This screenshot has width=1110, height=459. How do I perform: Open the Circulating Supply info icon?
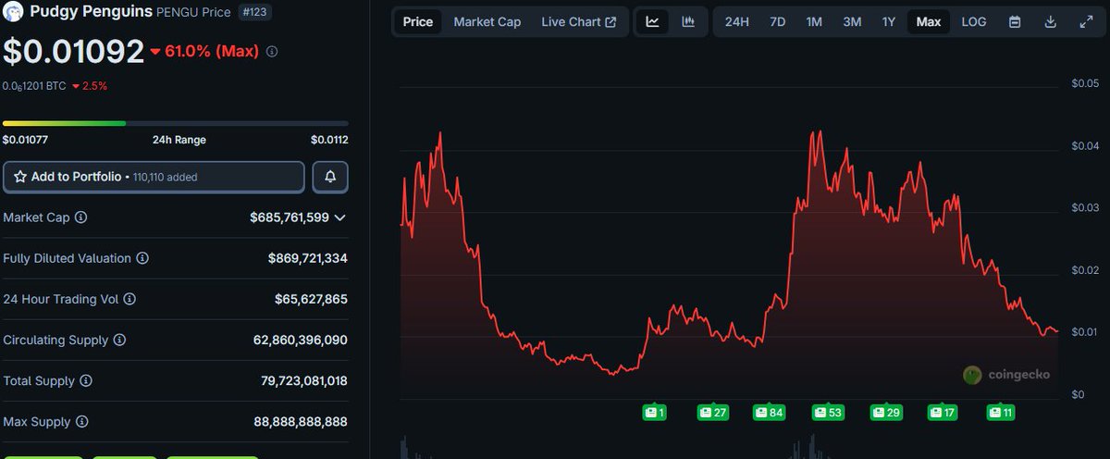[x=119, y=340]
